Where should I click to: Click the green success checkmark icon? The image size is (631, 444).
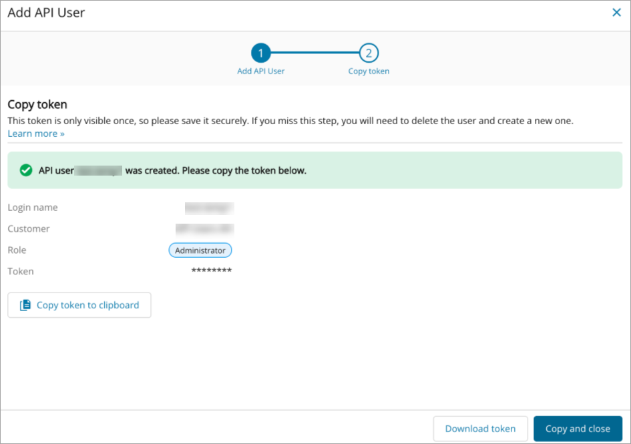tap(26, 170)
